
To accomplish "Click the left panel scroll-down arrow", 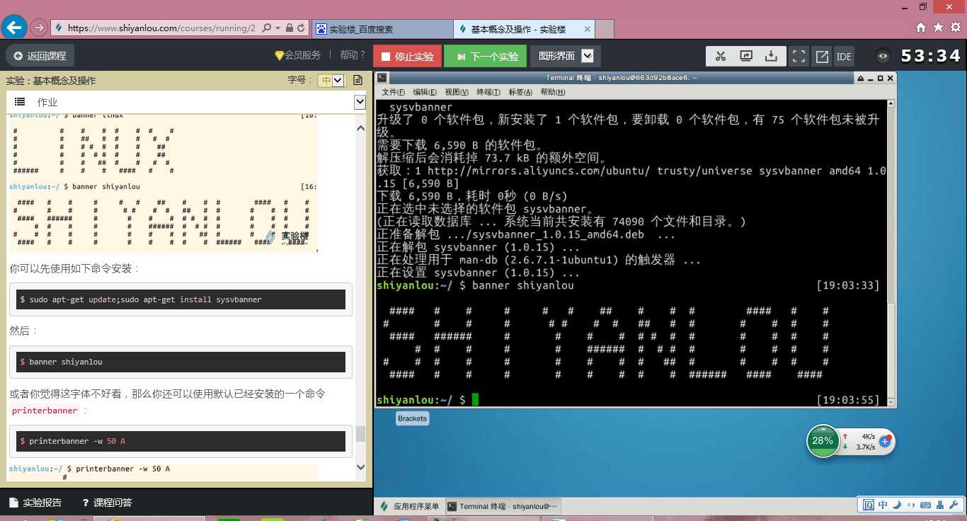I will coord(360,467).
